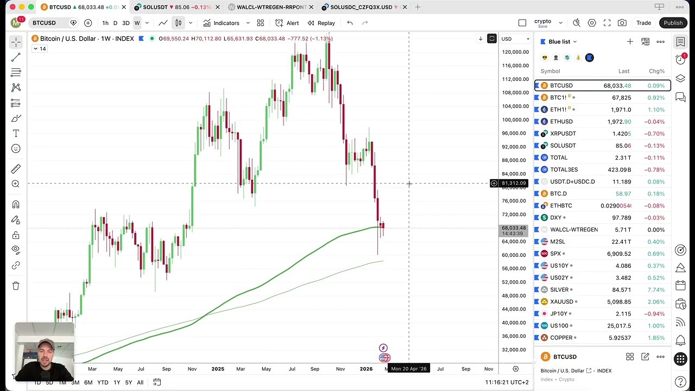Open chart settings hexagon icon

coord(592,23)
